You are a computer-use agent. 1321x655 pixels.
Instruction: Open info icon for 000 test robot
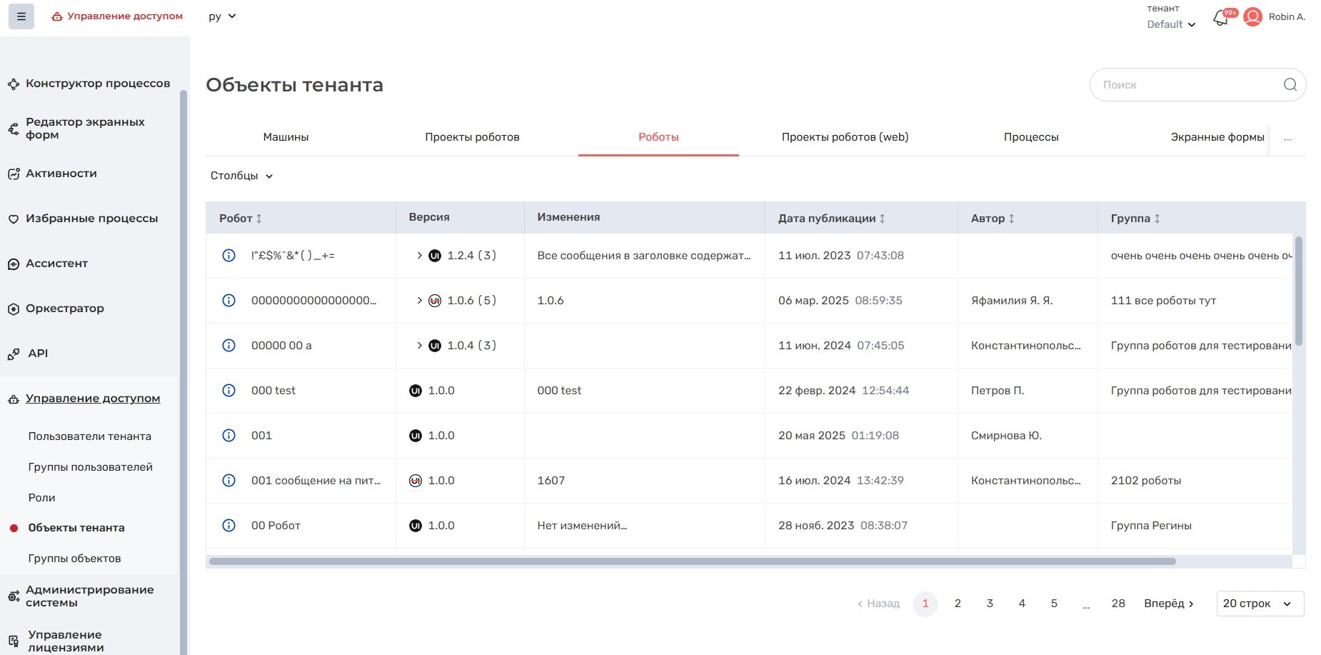point(228,391)
